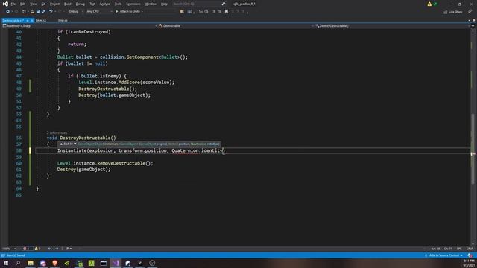Click the Windows Start button

pyautogui.click(x=6, y=263)
